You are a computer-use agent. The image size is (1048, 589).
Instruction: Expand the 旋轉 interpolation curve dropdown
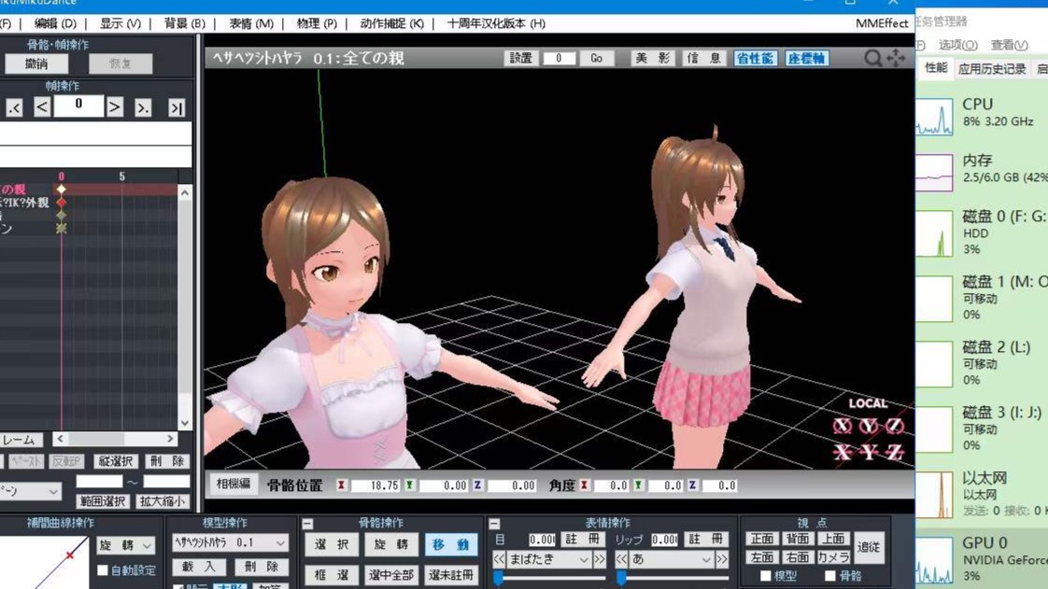point(125,545)
